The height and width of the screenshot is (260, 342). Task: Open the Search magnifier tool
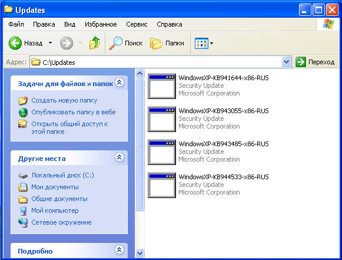click(x=115, y=43)
